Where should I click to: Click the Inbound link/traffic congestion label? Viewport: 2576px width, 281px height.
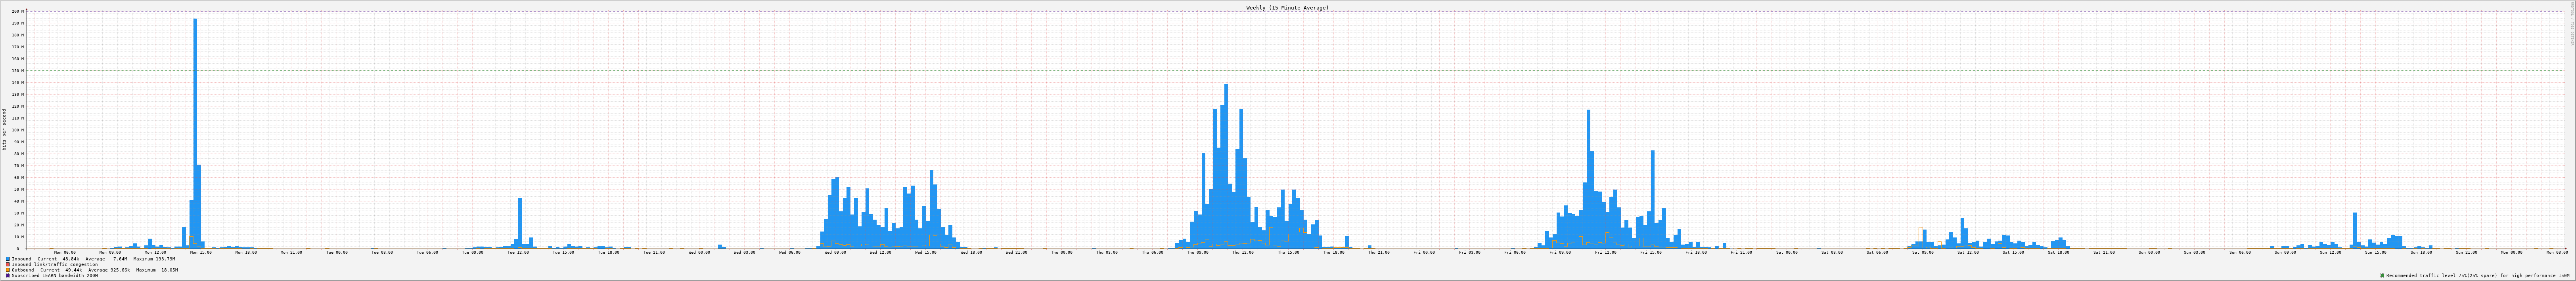pyautogui.click(x=55, y=264)
